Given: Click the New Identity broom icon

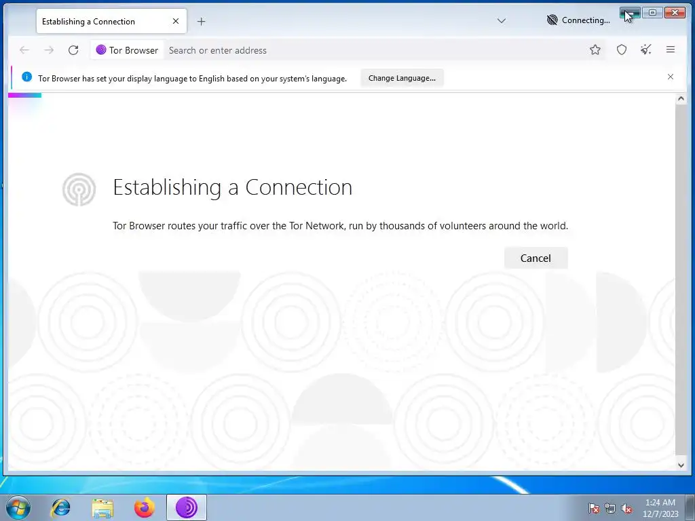Looking at the screenshot, I should point(646,50).
